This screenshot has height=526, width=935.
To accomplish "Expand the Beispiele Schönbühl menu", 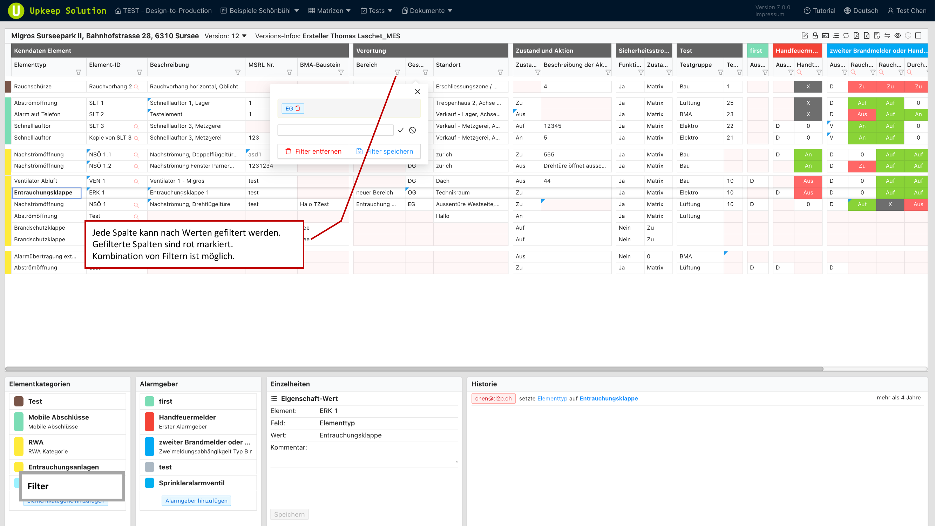I will [x=260, y=11].
